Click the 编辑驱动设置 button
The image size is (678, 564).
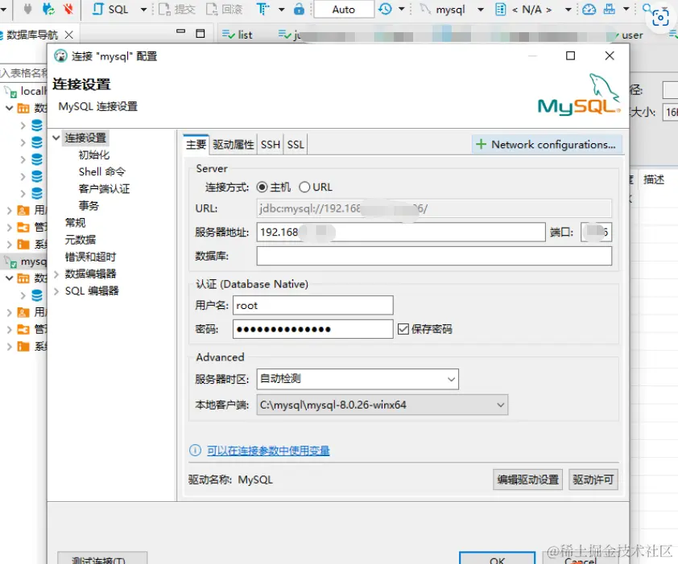(527, 480)
